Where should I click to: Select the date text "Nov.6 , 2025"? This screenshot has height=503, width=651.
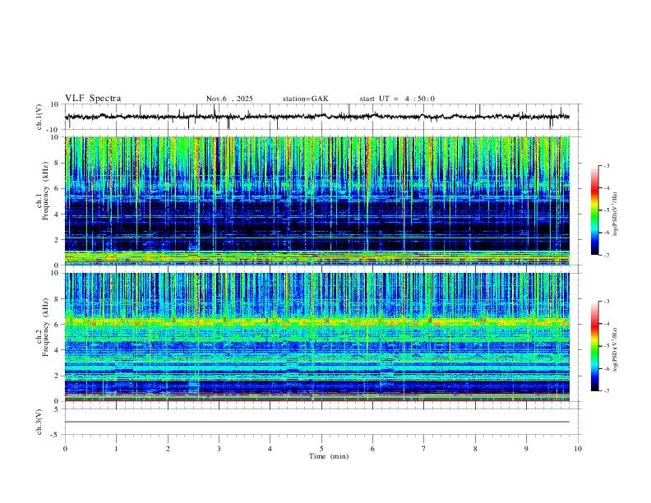(x=229, y=99)
